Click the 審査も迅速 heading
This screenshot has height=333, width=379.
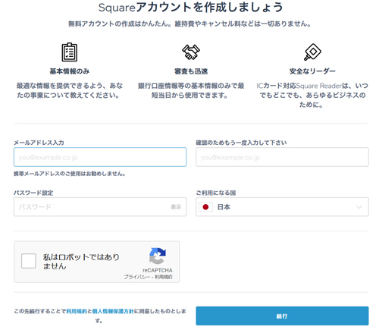[191, 71]
